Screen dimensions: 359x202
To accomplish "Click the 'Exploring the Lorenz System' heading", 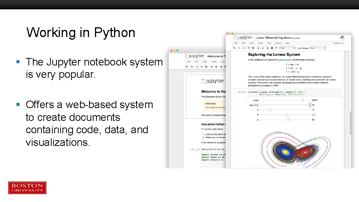I will click(274, 55).
